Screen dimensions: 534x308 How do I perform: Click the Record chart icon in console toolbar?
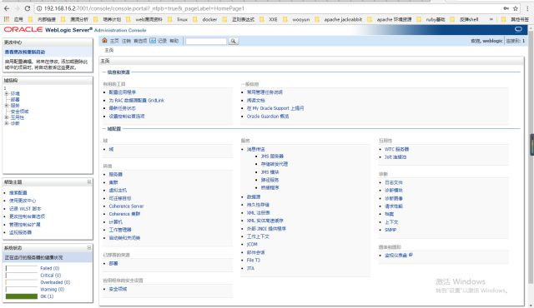coord(153,41)
